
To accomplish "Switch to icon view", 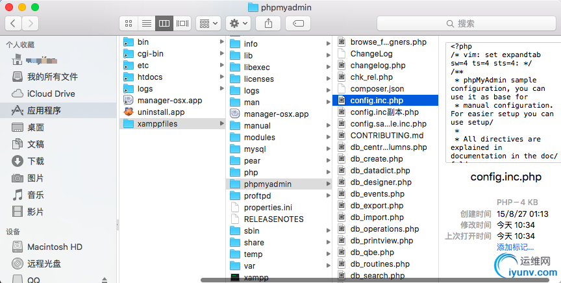I will click(x=129, y=23).
